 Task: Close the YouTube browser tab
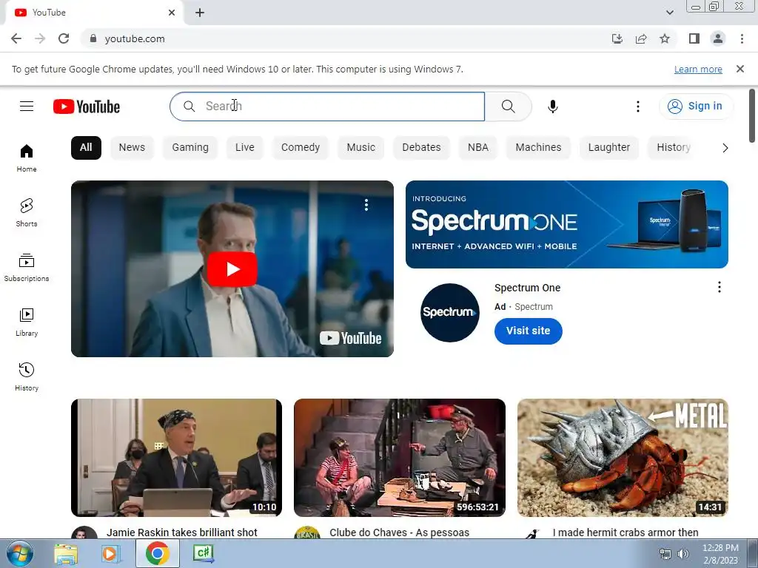pos(172,13)
